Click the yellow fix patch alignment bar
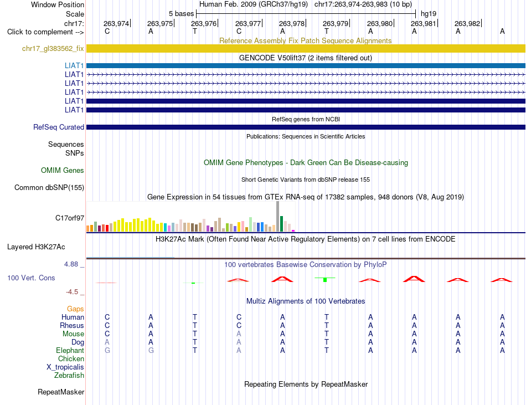The width and height of the screenshot is (526, 405). tap(306, 49)
